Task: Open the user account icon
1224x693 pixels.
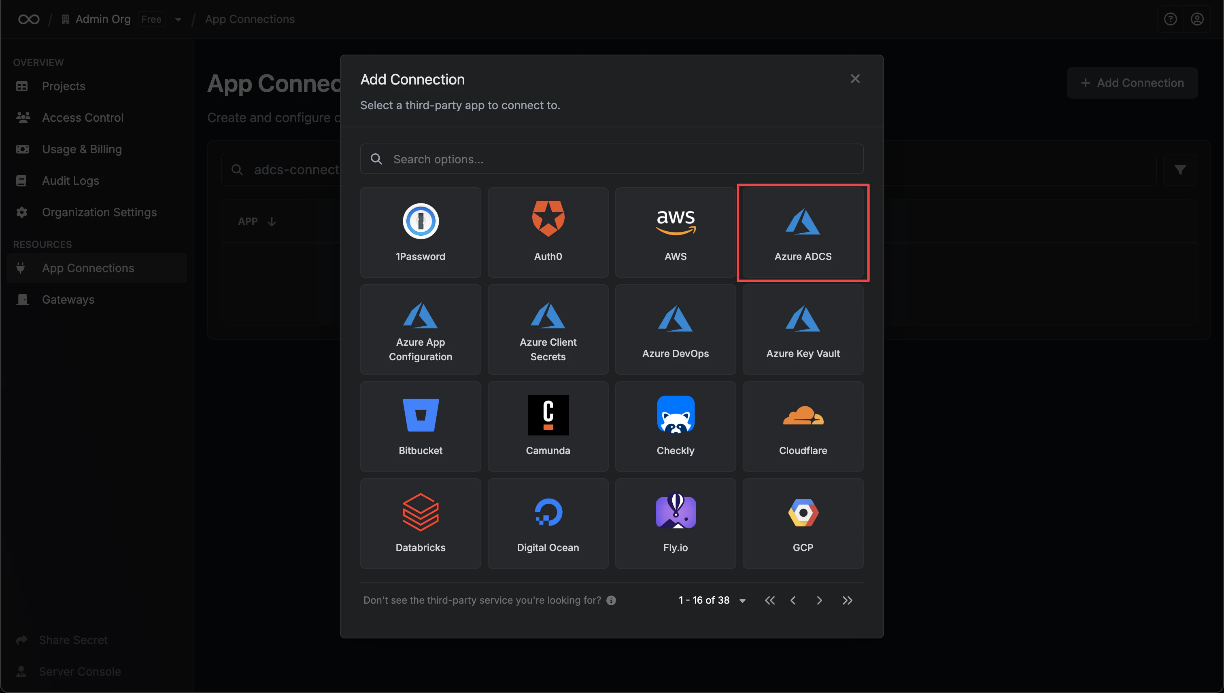Action: click(x=1197, y=19)
